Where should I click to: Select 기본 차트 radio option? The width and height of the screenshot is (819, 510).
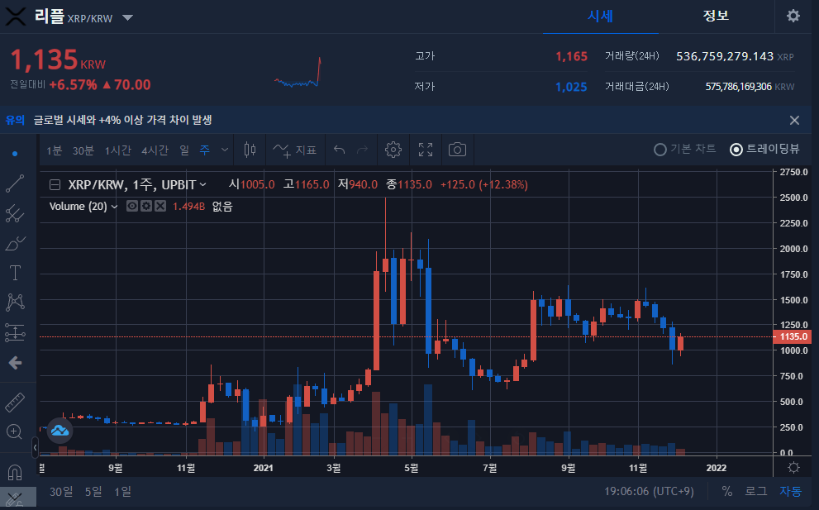pos(684,150)
